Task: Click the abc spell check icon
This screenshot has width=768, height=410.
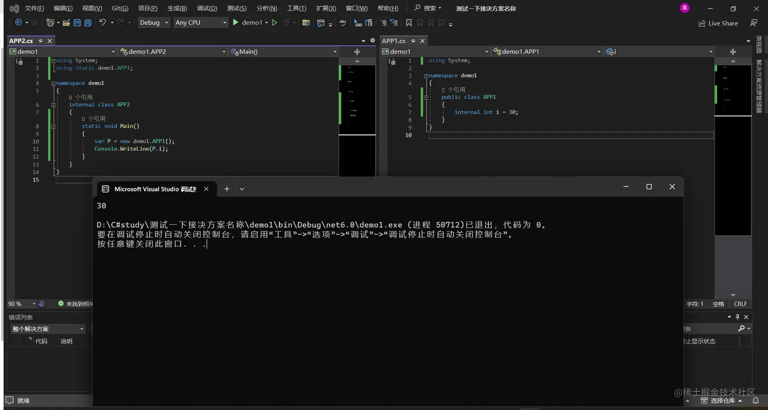Action: click(x=343, y=22)
